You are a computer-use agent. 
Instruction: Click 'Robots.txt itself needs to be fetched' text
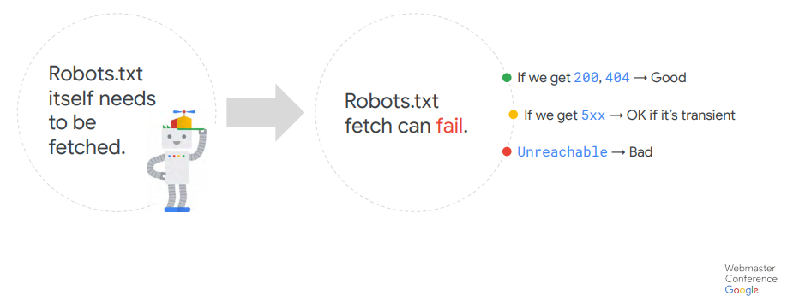pyautogui.click(x=103, y=110)
